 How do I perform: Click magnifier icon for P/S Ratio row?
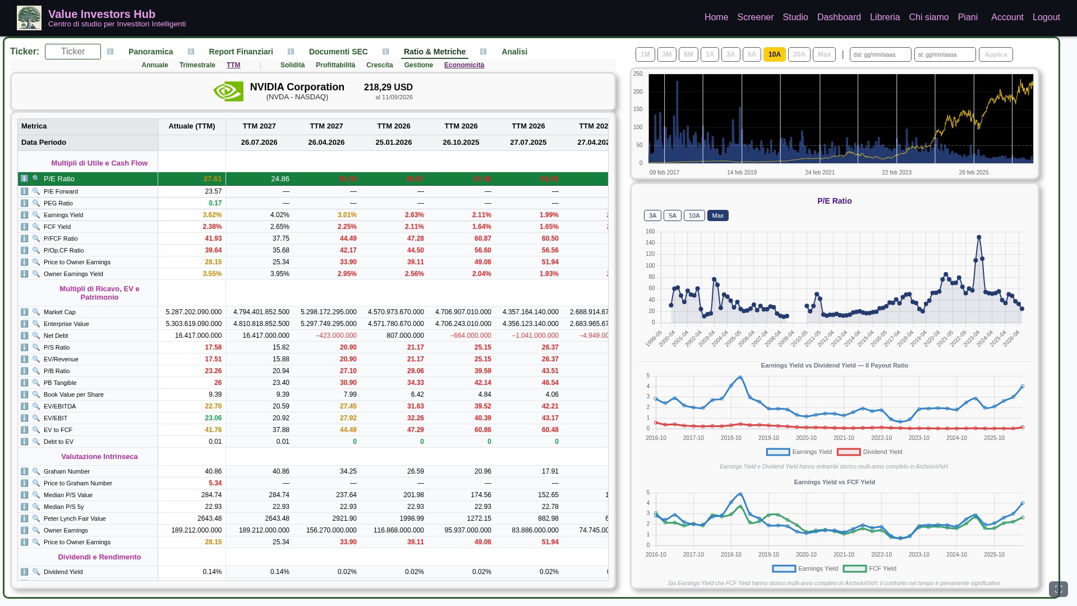36,347
